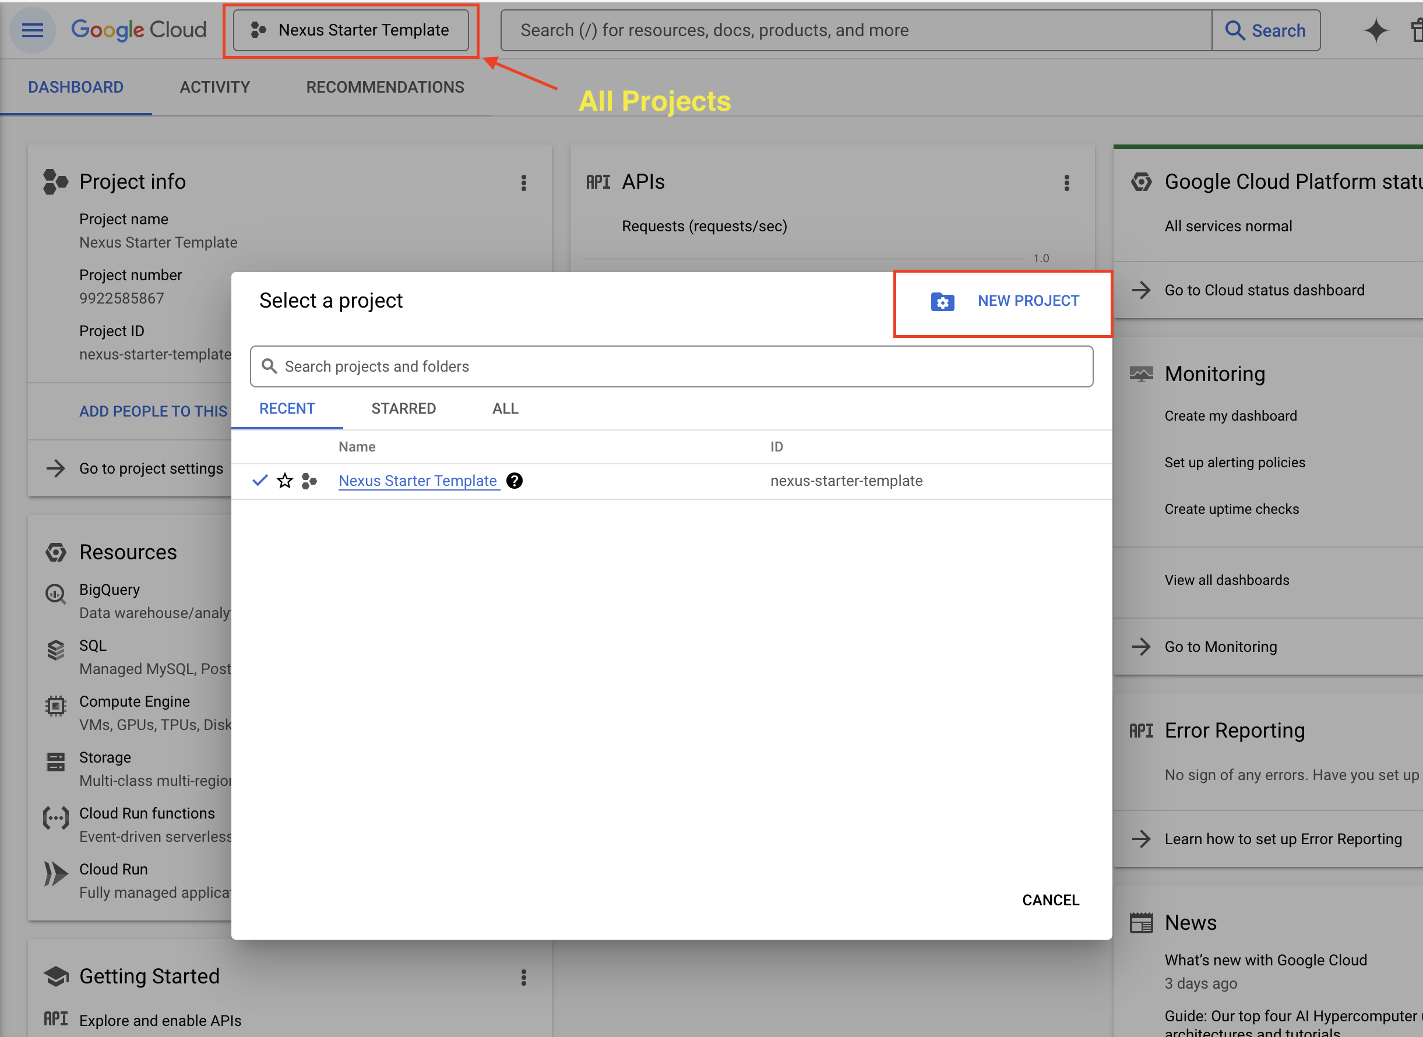Image resolution: width=1423 pixels, height=1037 pixels.
Task: Click the Search button in top bar
Action: [1266, 30]
